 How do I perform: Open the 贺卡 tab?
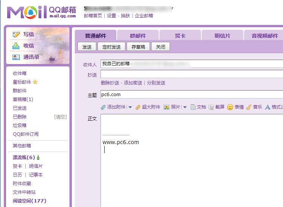(x=180, y=35)
